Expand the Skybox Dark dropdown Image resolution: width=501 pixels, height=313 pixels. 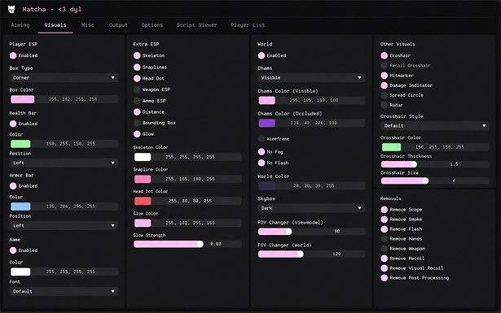click(311, 208)
